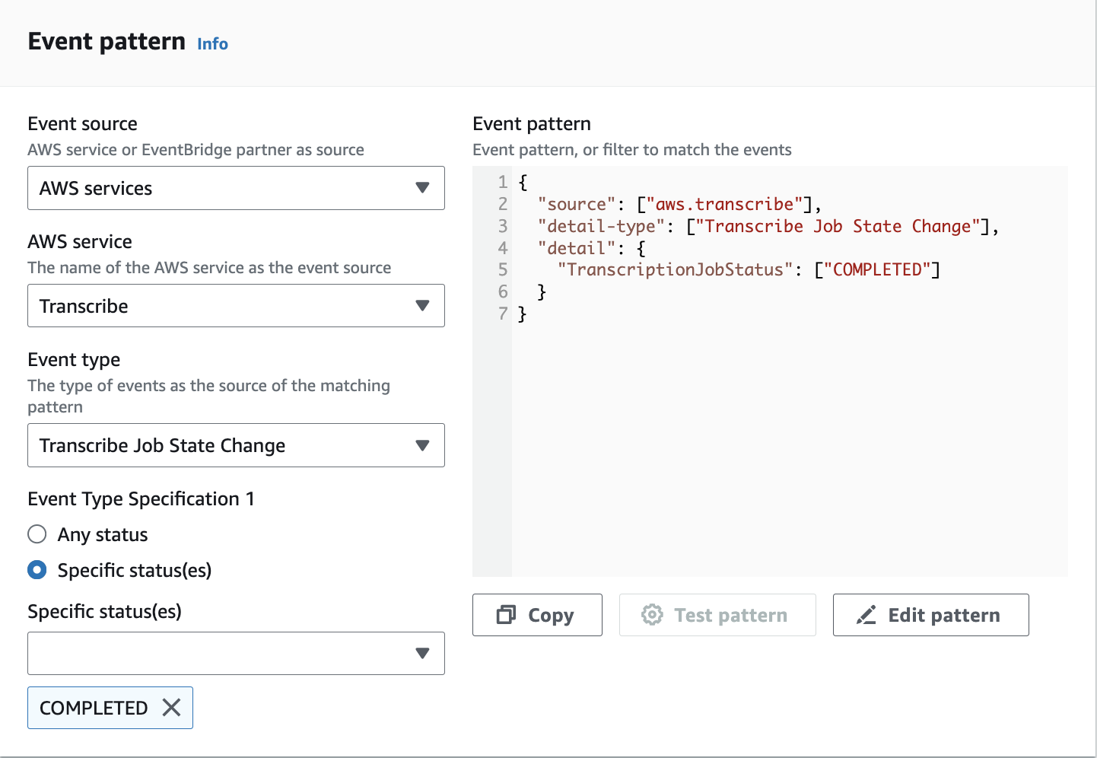Viewport: 1097px width, 758px height.
Task: Click line number 7 in the code gutter
Action: (503, 314)
